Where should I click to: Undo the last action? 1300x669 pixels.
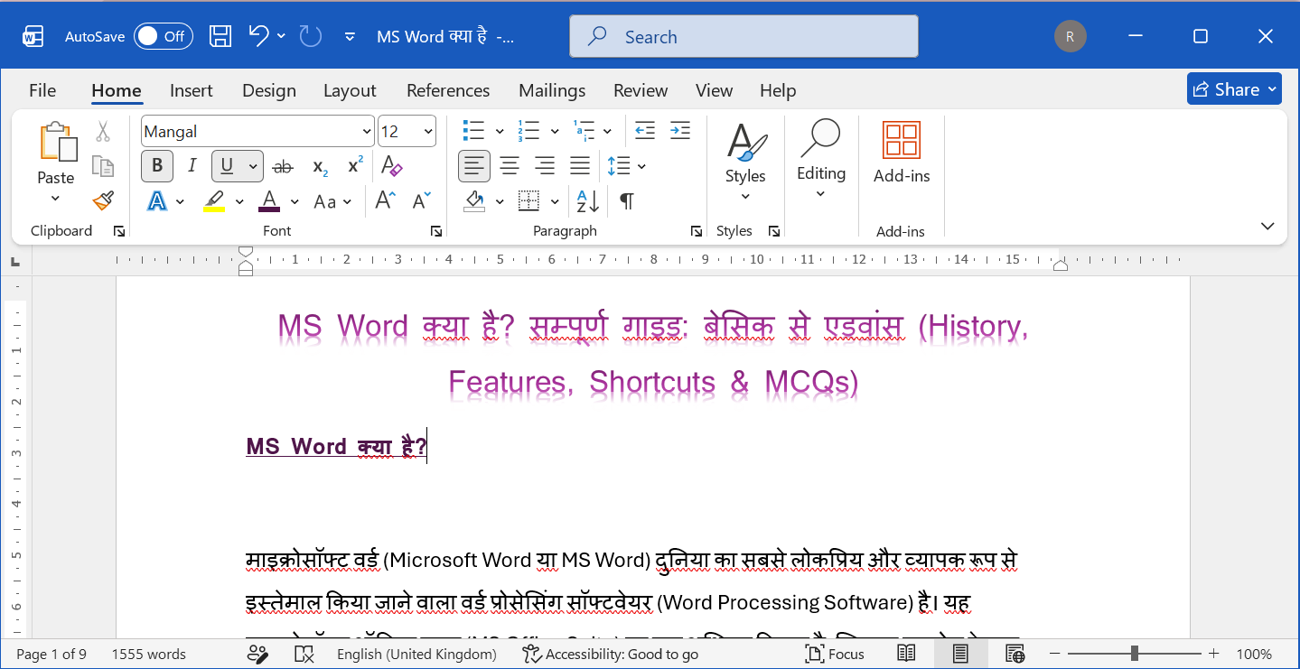[x=258, y=36]
